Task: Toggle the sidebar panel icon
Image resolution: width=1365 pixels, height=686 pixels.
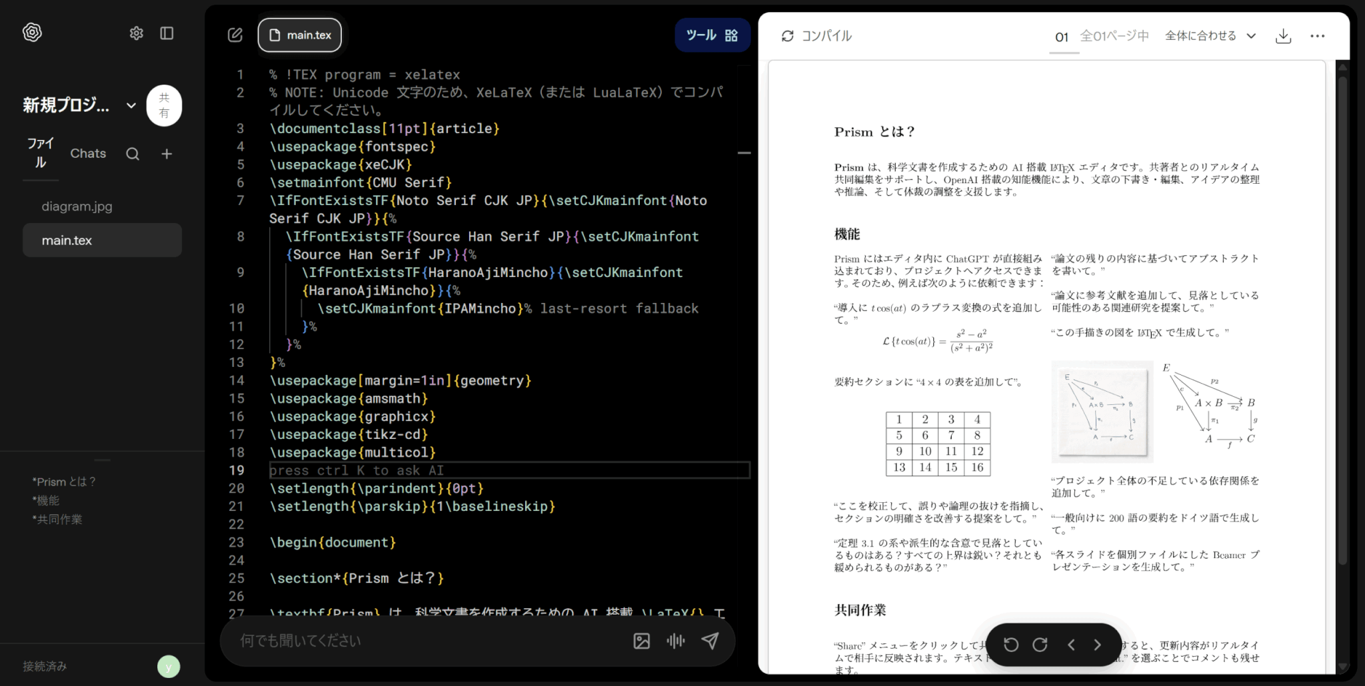Action: [x=167, y=33]
